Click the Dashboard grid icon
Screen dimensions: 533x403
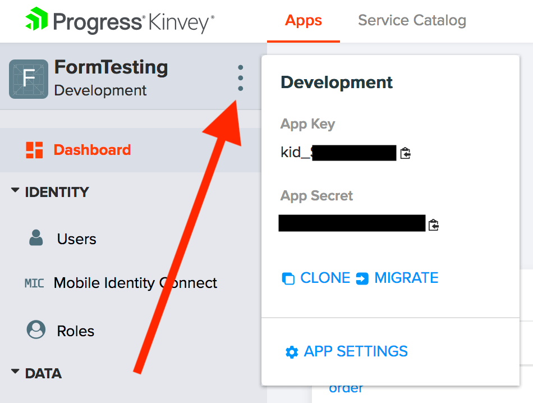pos(35,150)
